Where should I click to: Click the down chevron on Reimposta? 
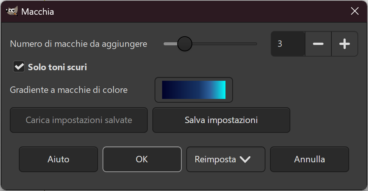click(x=245, y=160)
